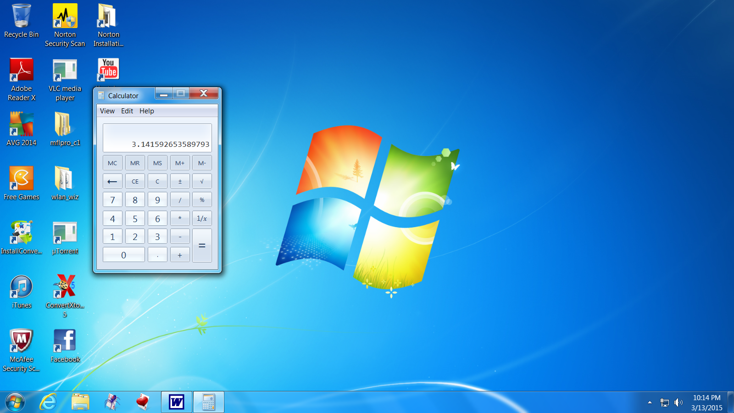The image size is (734, 413).
Task: Click the 1/x reciprocal key
Action: coord(202,218)
